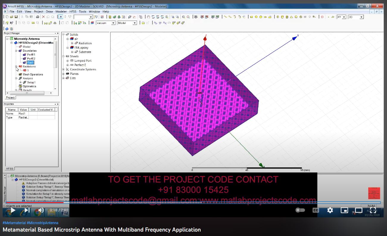Mute the video with the volume icon

41,210
